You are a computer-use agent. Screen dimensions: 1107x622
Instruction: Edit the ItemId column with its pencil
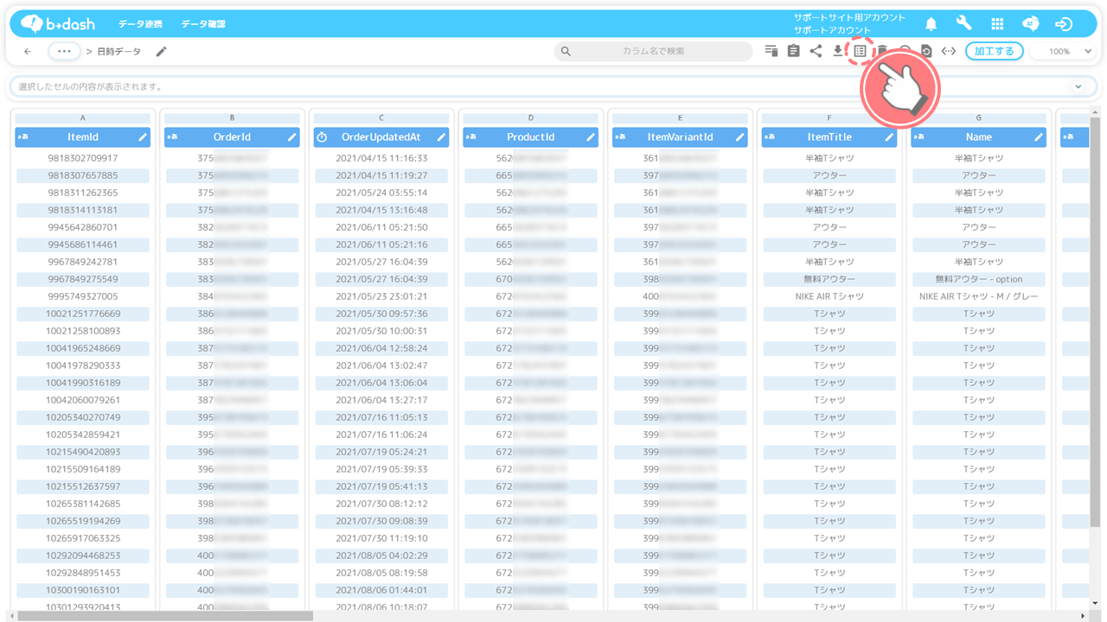[143, 137]
